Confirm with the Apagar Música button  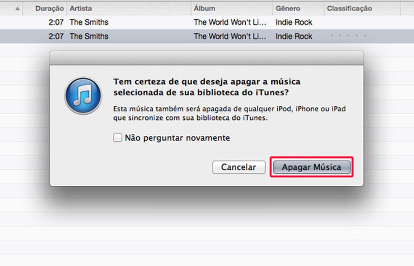(312, 167)
